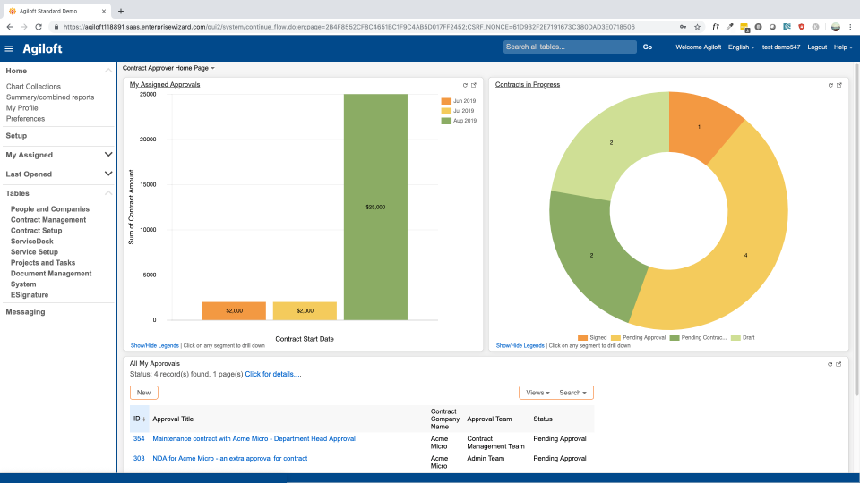860x483 pixels.
Task: Expand the Last Opened section
Action: click(108, 174)
